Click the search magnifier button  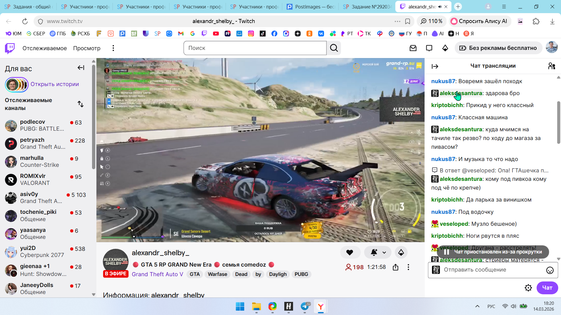click(334, 48)
